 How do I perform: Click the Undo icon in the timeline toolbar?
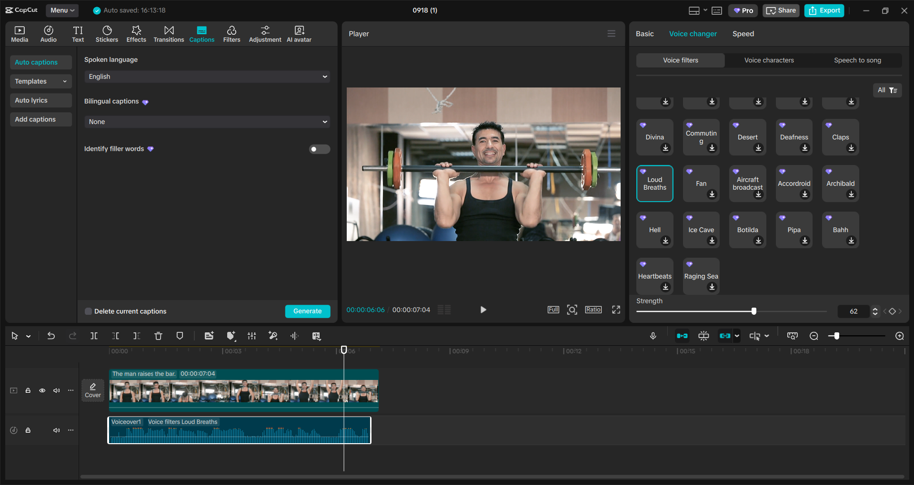tap(51, 336)
